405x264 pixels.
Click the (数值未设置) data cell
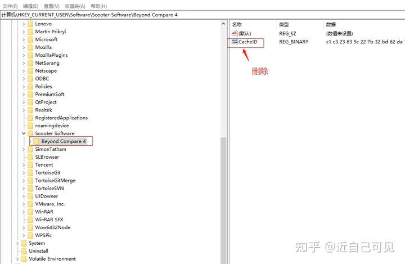pyautogui.click(x=339, y=34)
